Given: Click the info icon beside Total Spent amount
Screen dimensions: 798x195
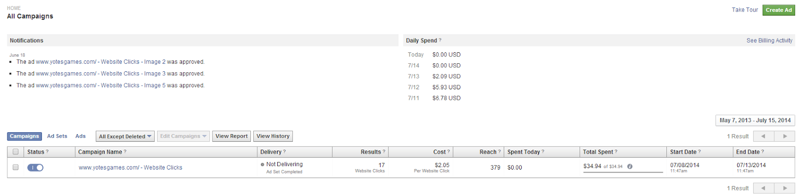Looking at the screenshot, I should coord(630,167).
